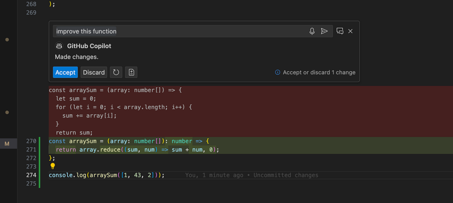Click the added array.reduce code line
453x203 pixels.
click(x=138, y=150)
